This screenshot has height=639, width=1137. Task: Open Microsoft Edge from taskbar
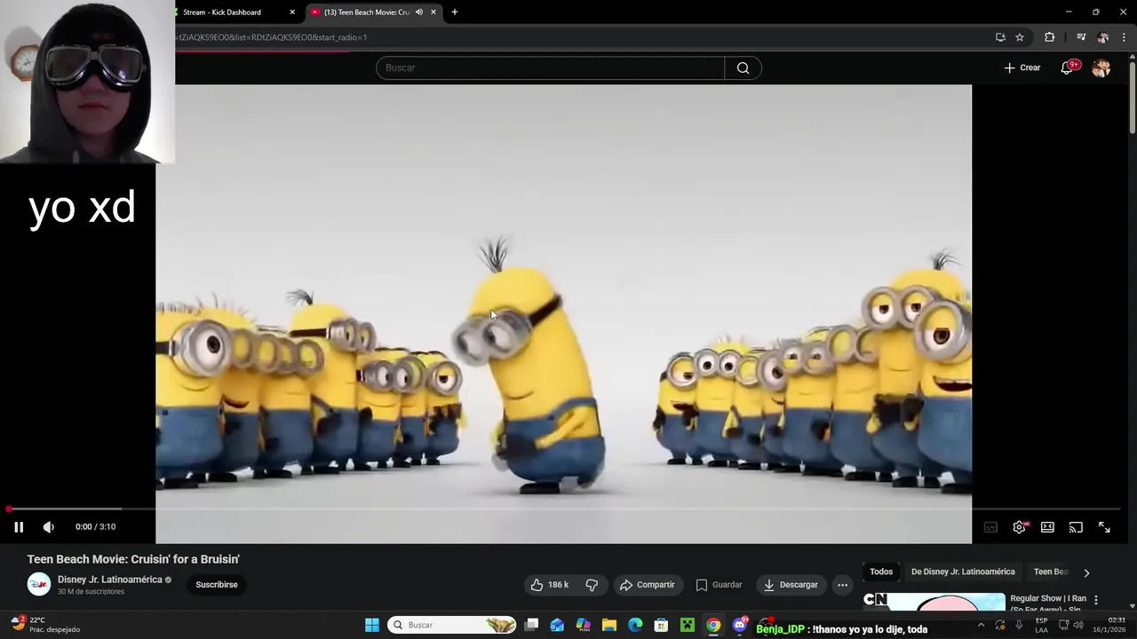[635, 625]
